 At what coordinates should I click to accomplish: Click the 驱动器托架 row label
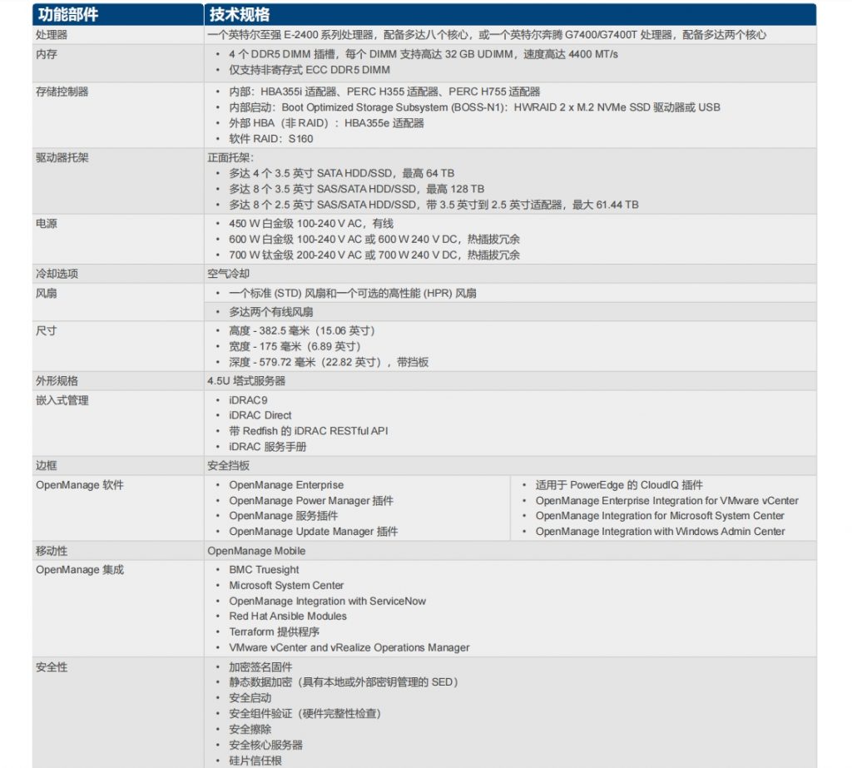[x=62, y=157]
